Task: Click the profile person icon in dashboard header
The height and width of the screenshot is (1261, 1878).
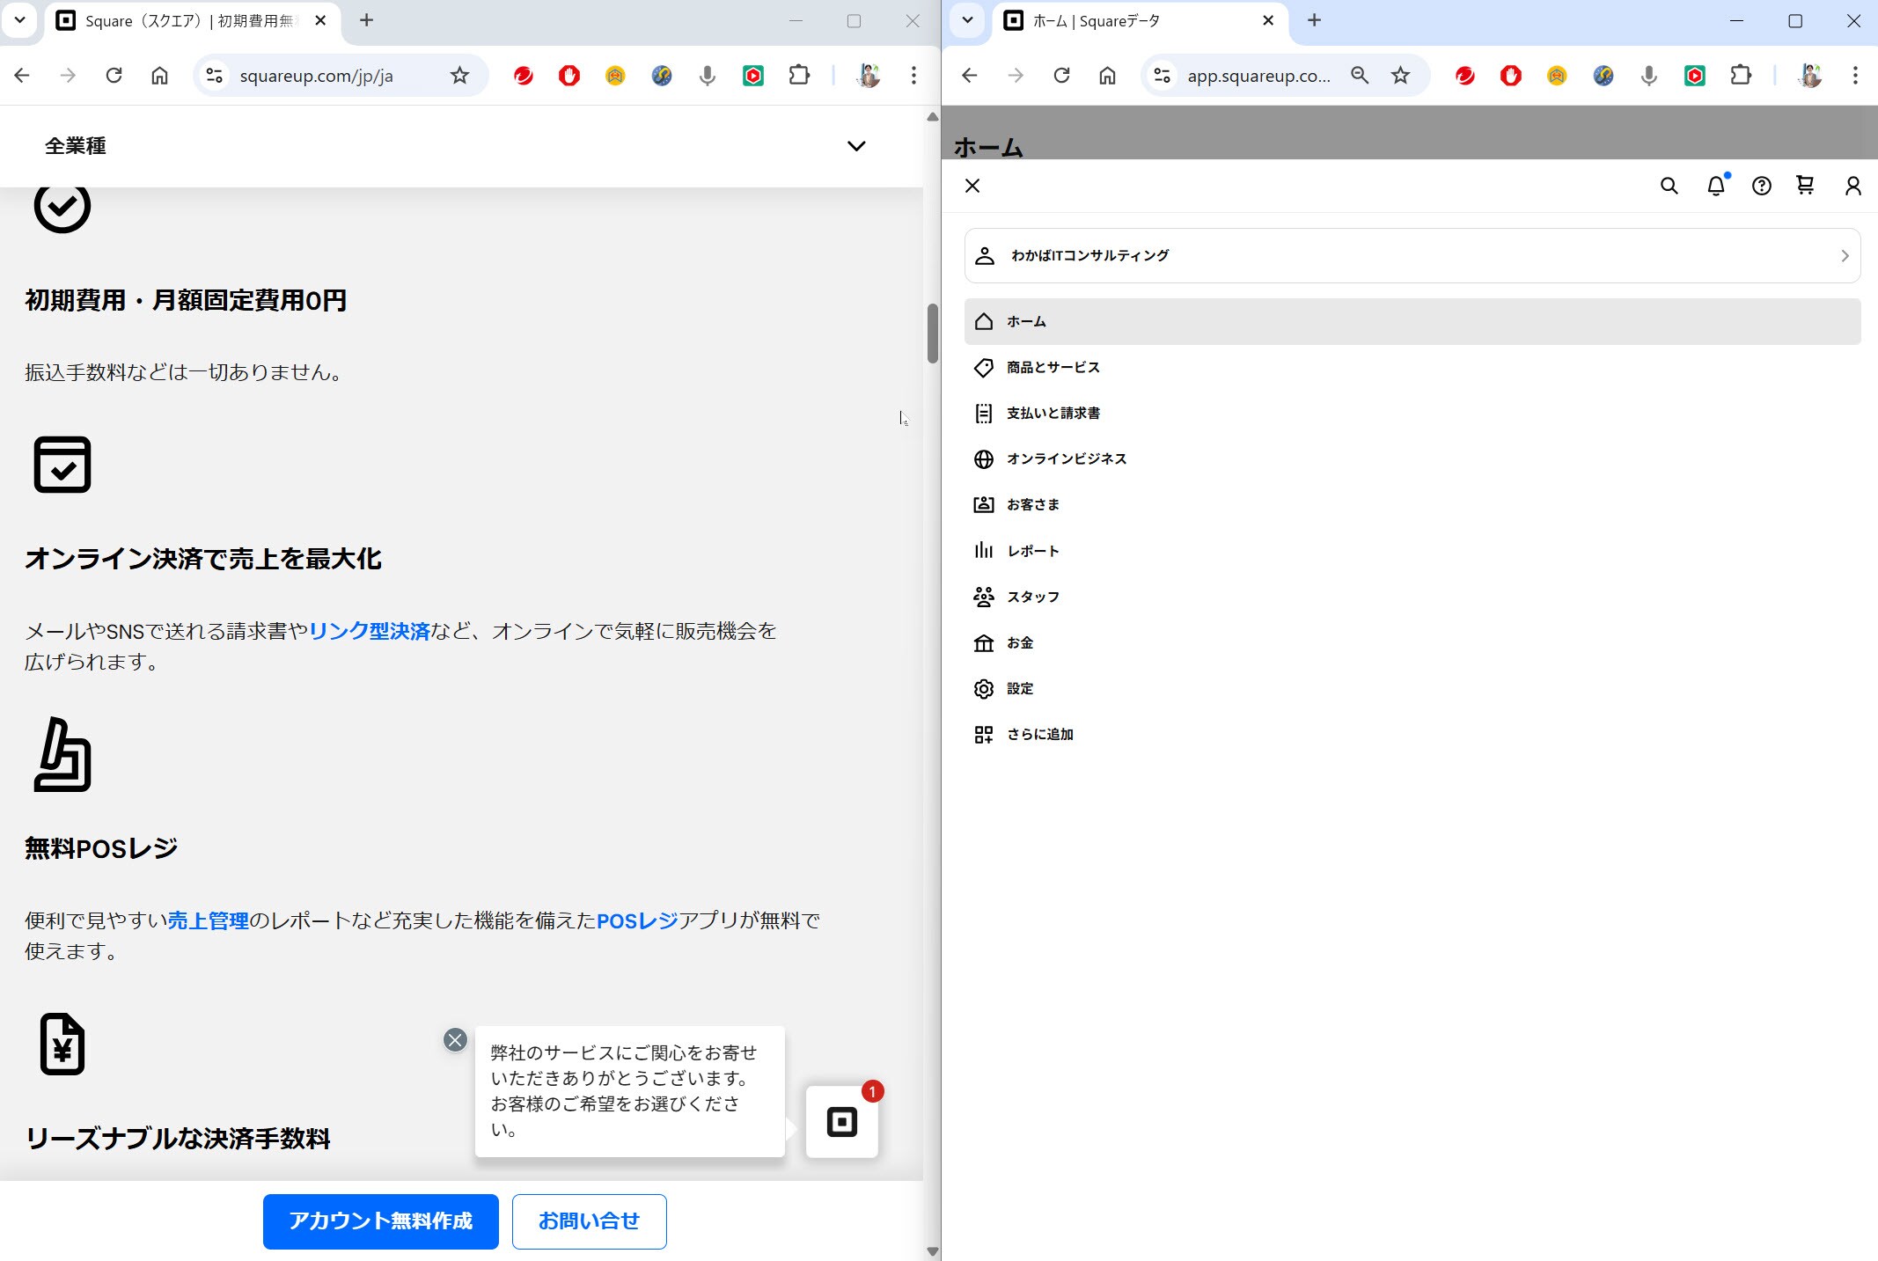Action: [x=1852, y=186]
